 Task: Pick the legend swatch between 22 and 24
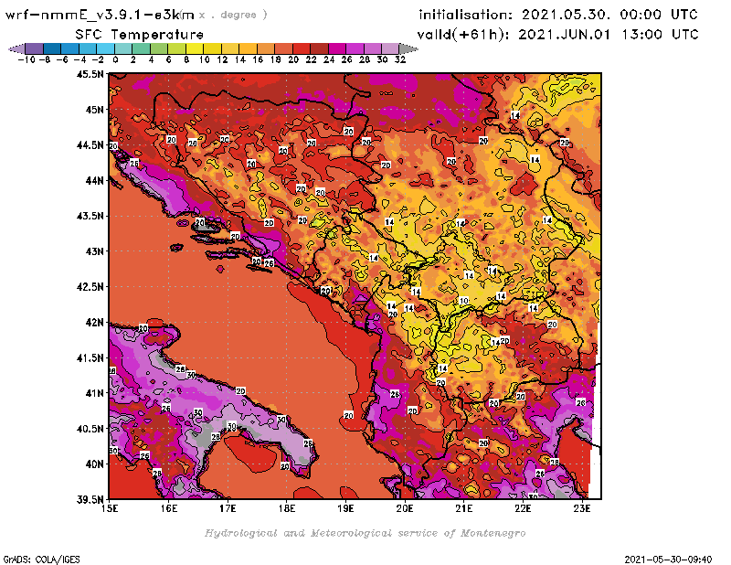click(319, 48)
